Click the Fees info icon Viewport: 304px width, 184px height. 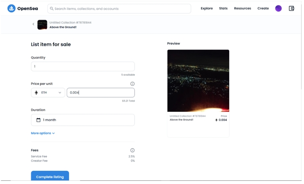point(132,151)
